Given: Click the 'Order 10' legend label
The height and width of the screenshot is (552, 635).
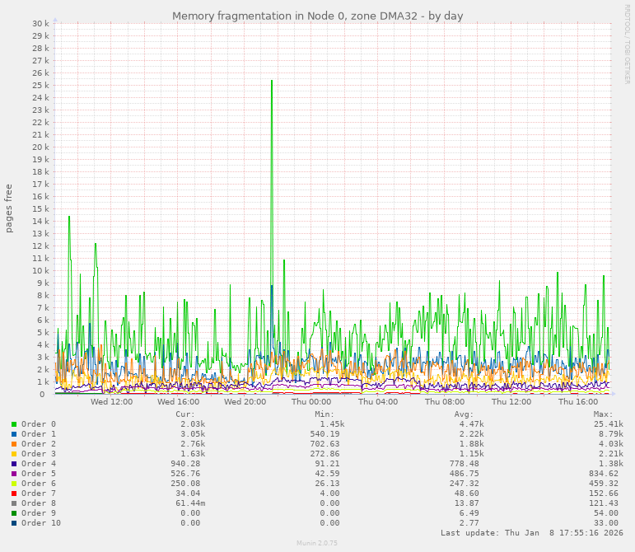Looking at the screenshot, I should coord(41,523).
